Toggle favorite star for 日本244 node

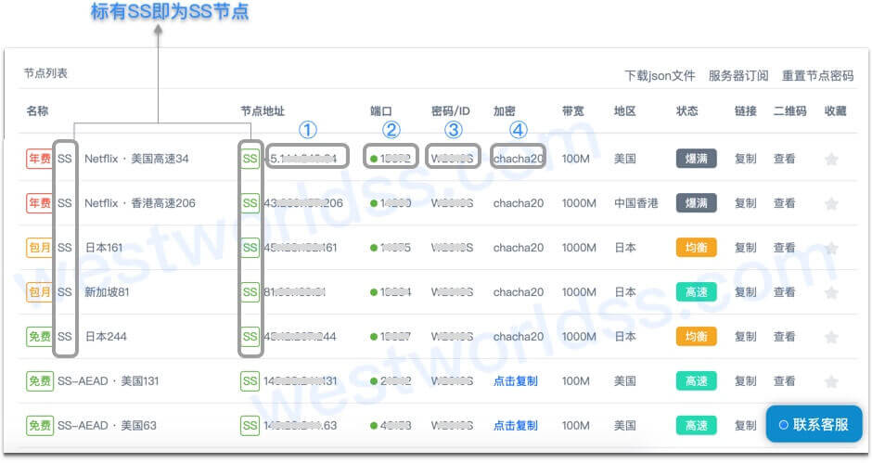click(x=831, y=337)
